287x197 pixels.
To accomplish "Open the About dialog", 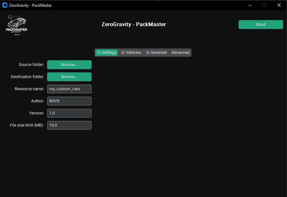I will (x=261, y=25).
